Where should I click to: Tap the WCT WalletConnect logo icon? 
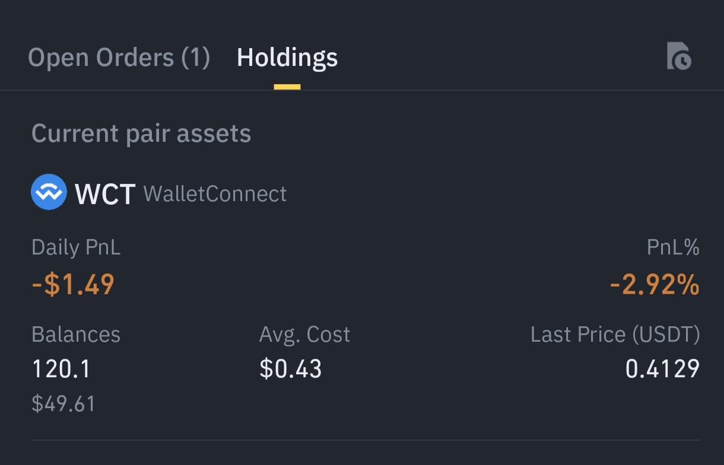pyautogui.click(x=49, y=192)
